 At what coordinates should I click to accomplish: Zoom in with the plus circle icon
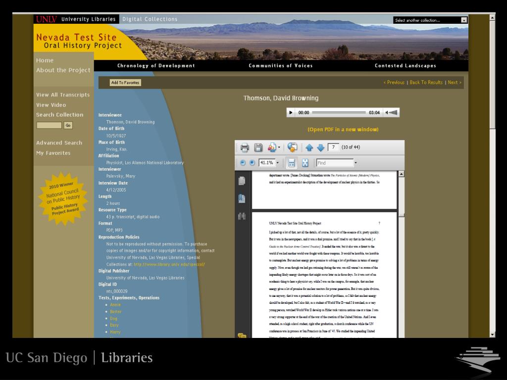pos(252,162)
